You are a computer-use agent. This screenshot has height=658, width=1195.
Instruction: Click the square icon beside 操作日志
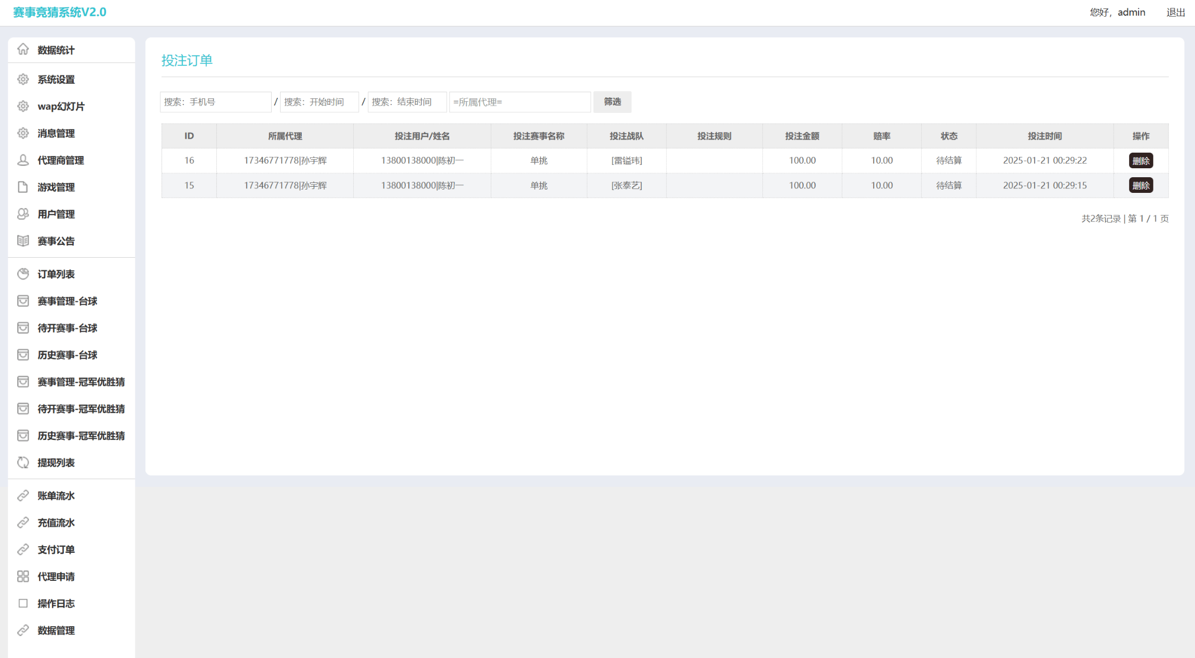point(23,603)
